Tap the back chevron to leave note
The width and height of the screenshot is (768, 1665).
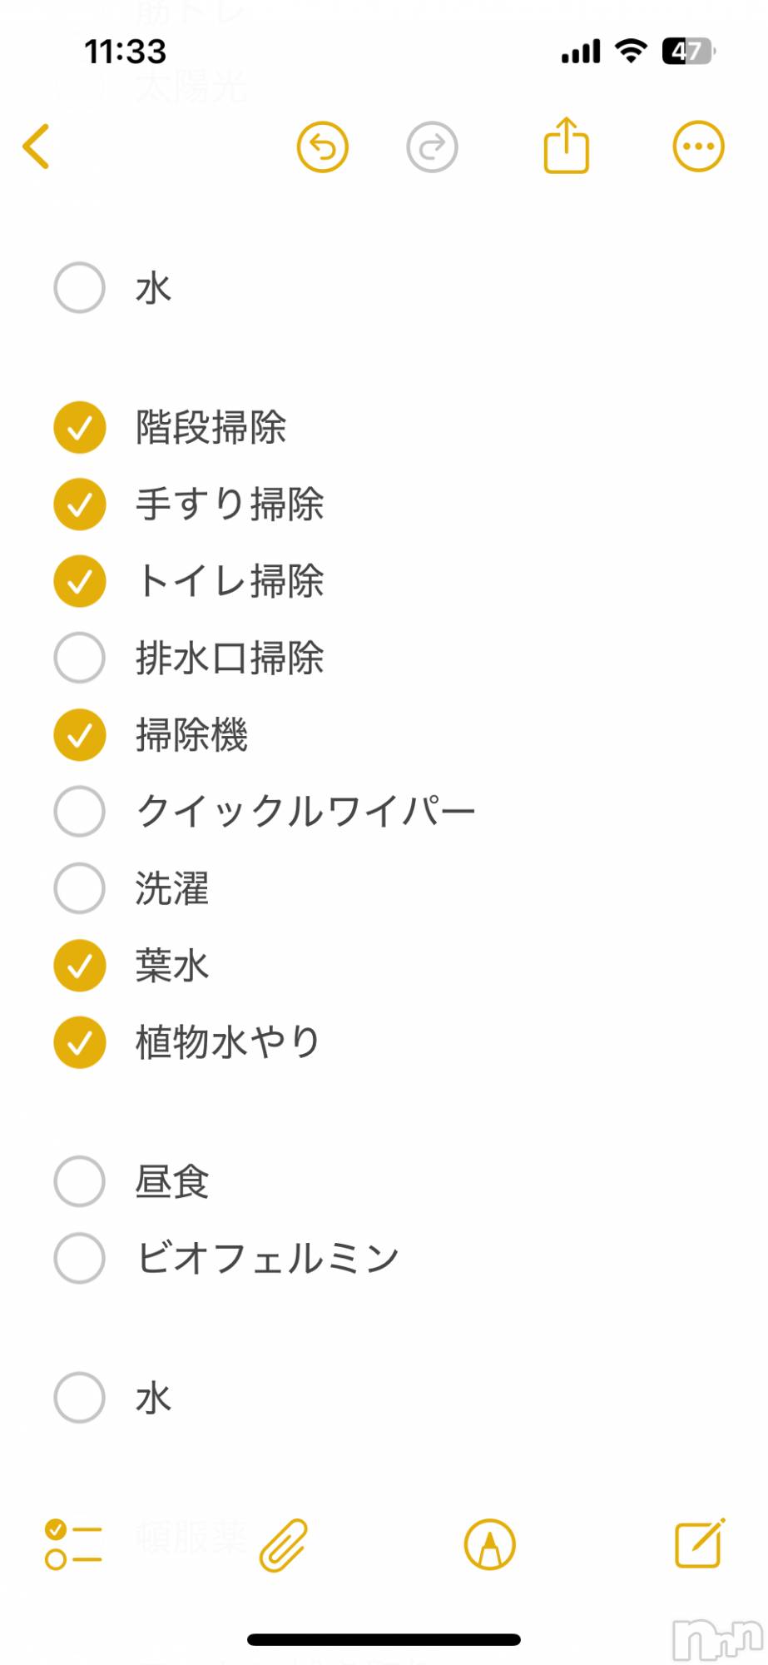tap(37, 147)
